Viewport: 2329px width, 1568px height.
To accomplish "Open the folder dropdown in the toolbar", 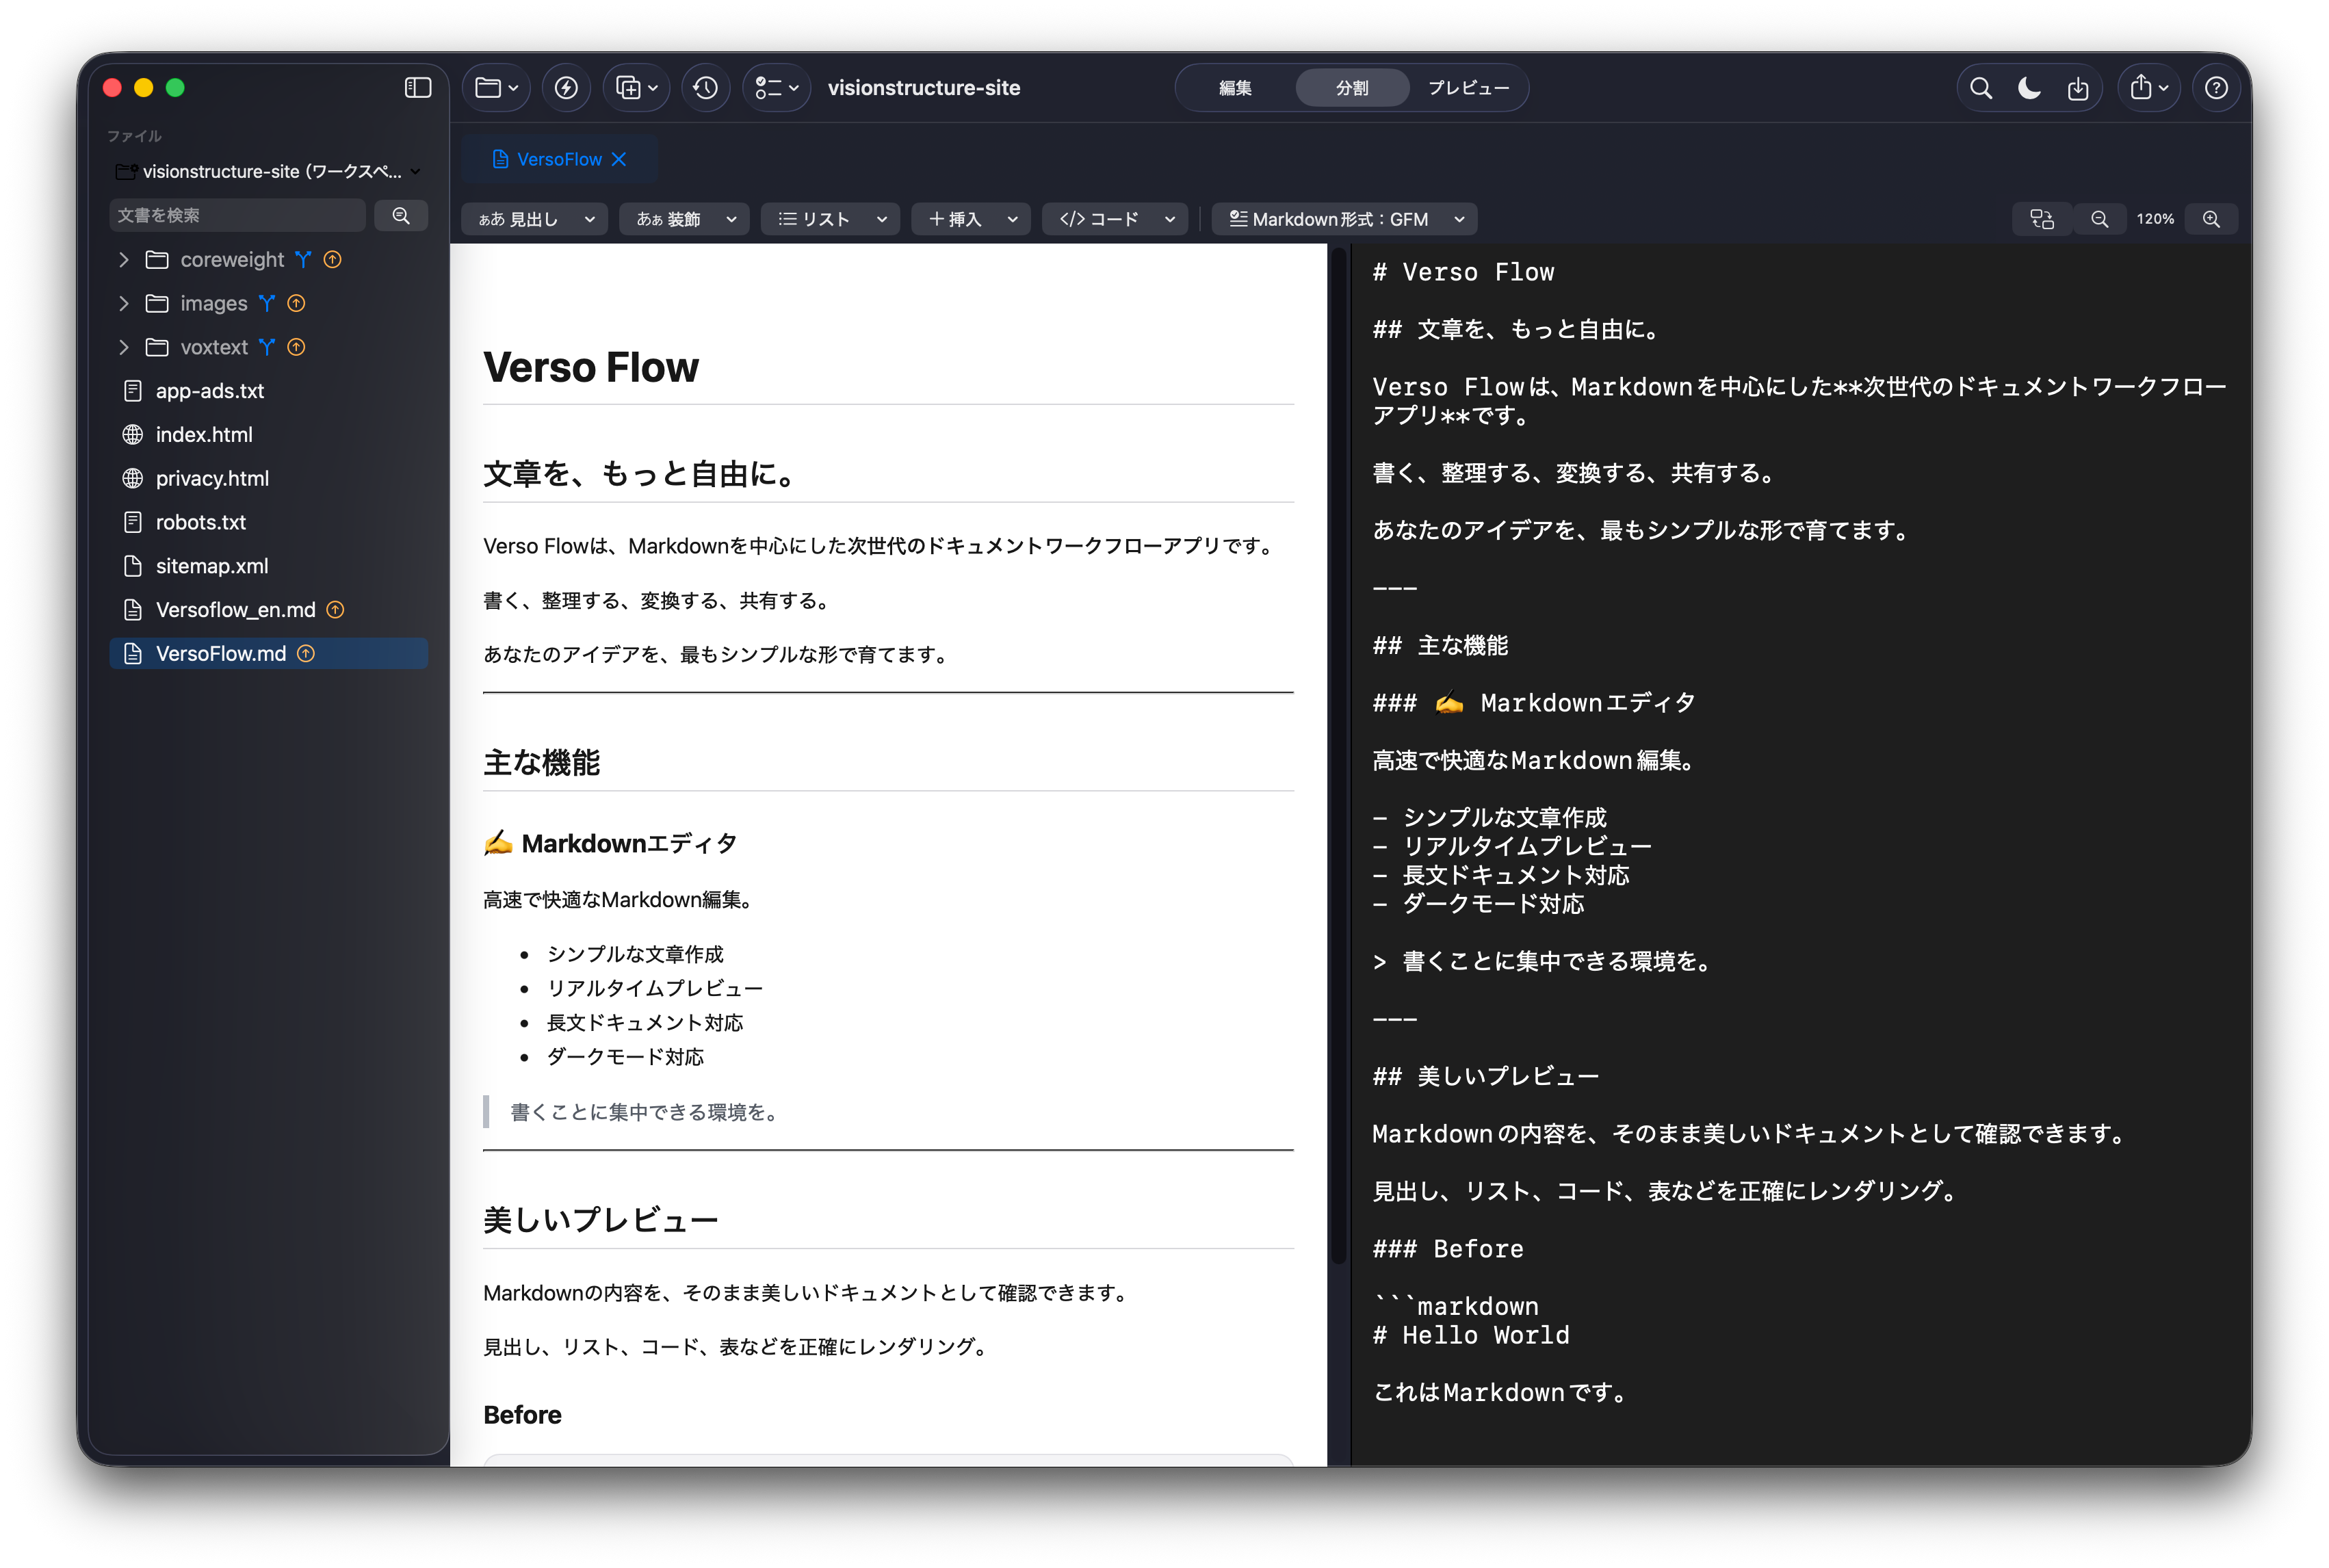I will 497,88.
